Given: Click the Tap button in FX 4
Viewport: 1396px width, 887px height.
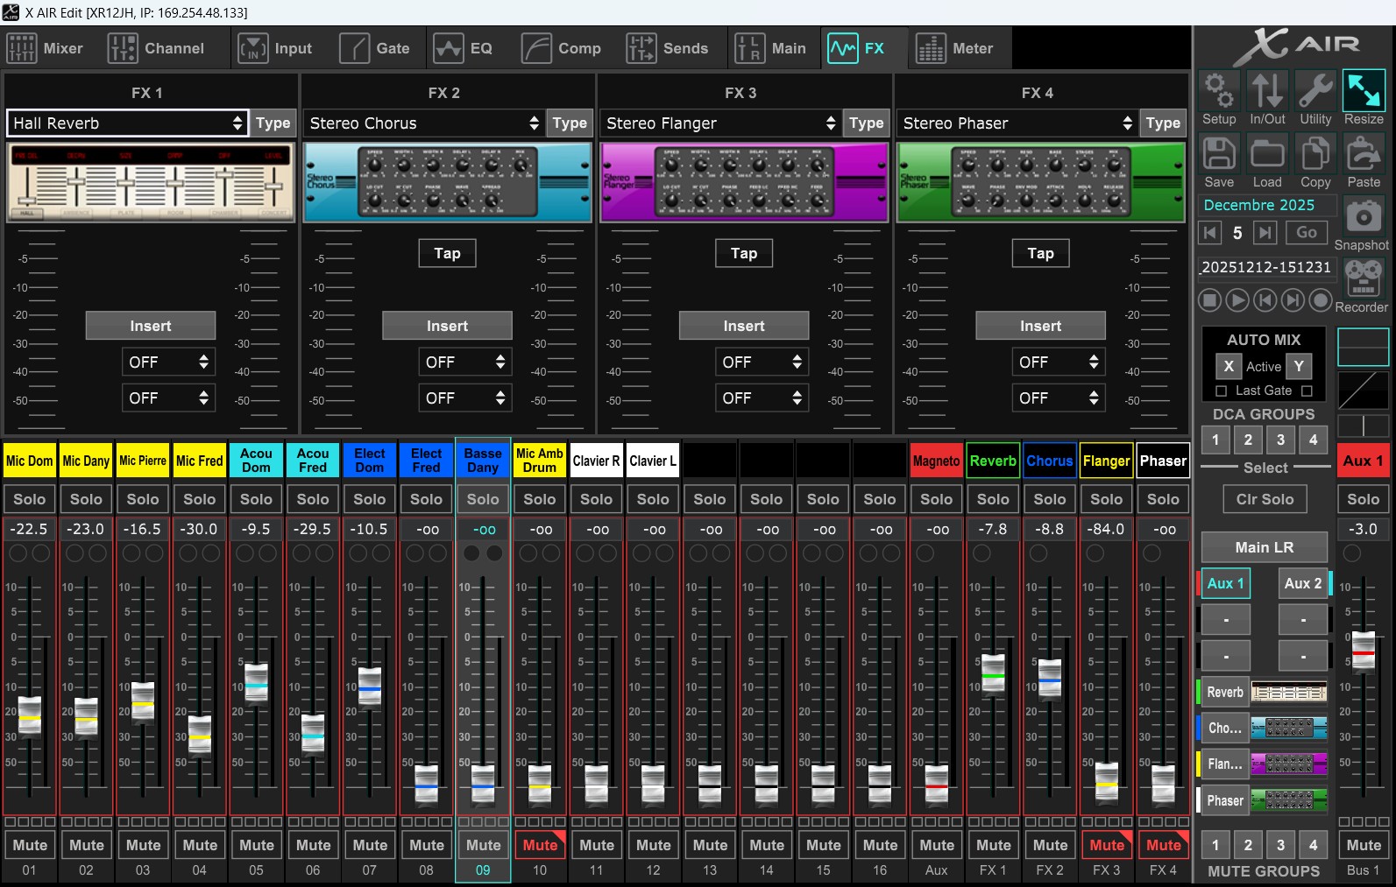Looking at the screenshot, I should coord(1040,253).
